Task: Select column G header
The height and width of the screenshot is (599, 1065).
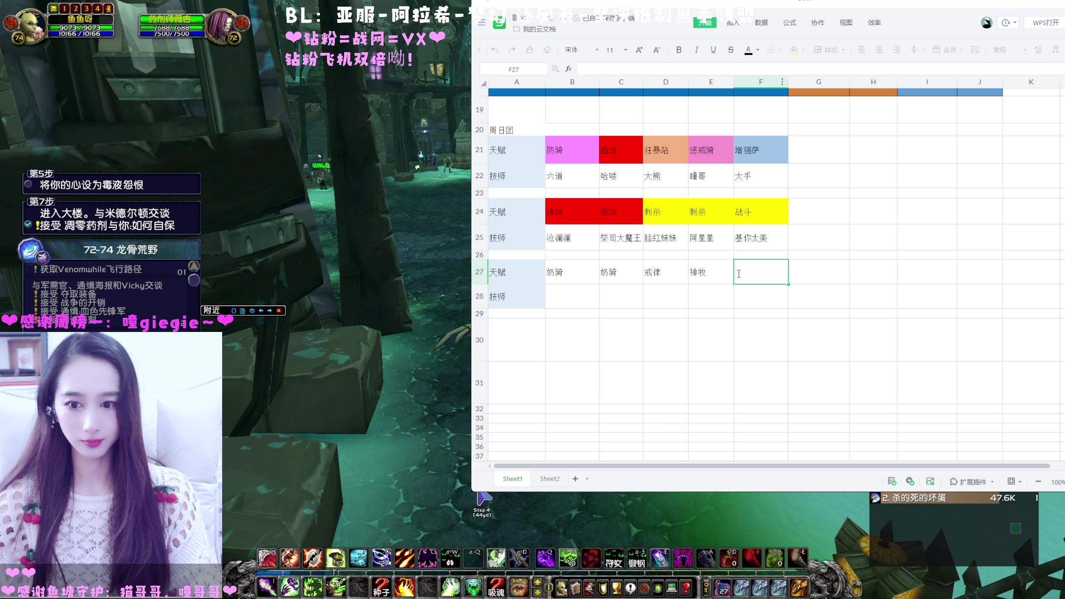Action: coord(818,82)
